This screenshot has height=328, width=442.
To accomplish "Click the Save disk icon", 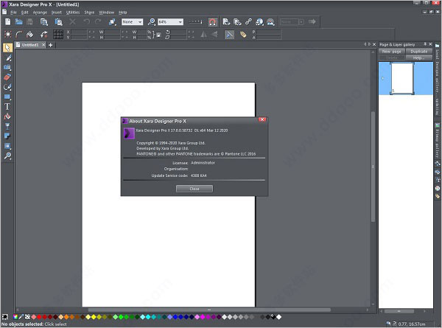I will 30,21.
